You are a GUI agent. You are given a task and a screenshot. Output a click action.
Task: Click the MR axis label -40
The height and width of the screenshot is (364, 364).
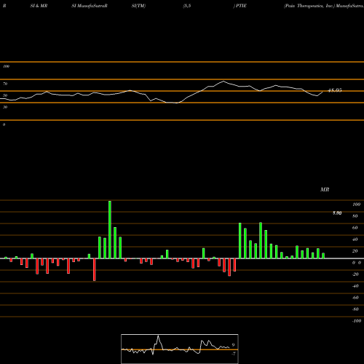point(355,286)
